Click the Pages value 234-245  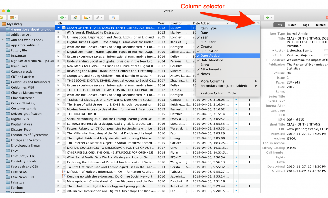[x=293, y=82]
